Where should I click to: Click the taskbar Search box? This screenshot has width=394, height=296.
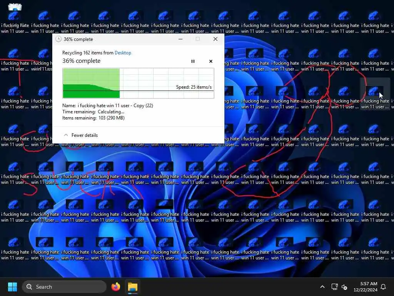tap(64, 287)
